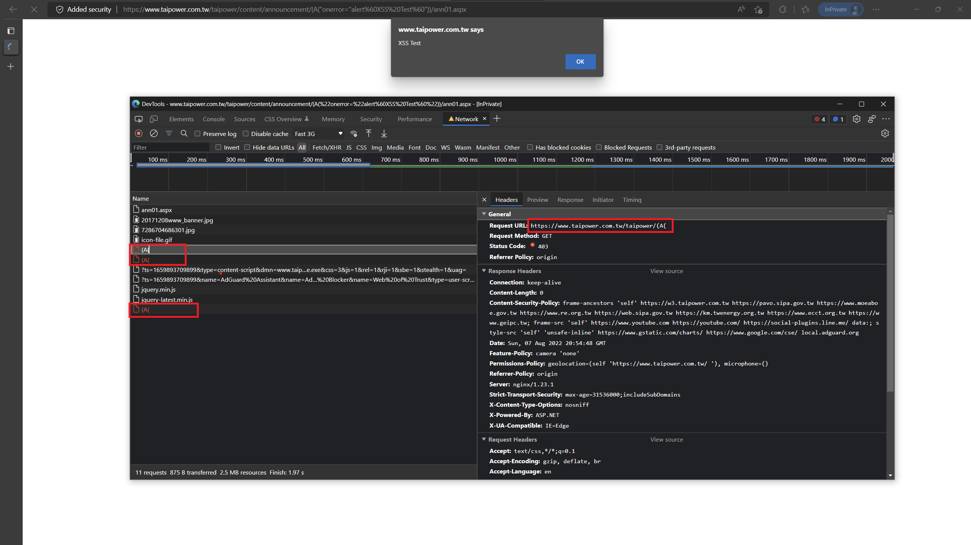Open the Timing tab in request details

click(632, 200)
